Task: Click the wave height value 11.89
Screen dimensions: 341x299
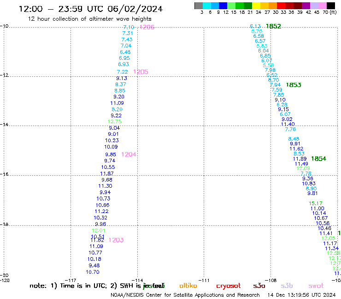Action: click(x=300, y=159)
